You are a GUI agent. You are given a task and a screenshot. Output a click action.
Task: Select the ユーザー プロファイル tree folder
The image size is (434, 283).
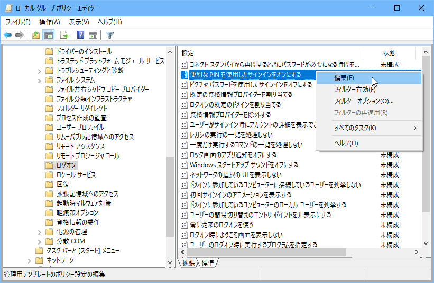click(80, 128)
